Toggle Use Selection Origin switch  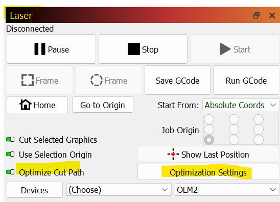10,154
